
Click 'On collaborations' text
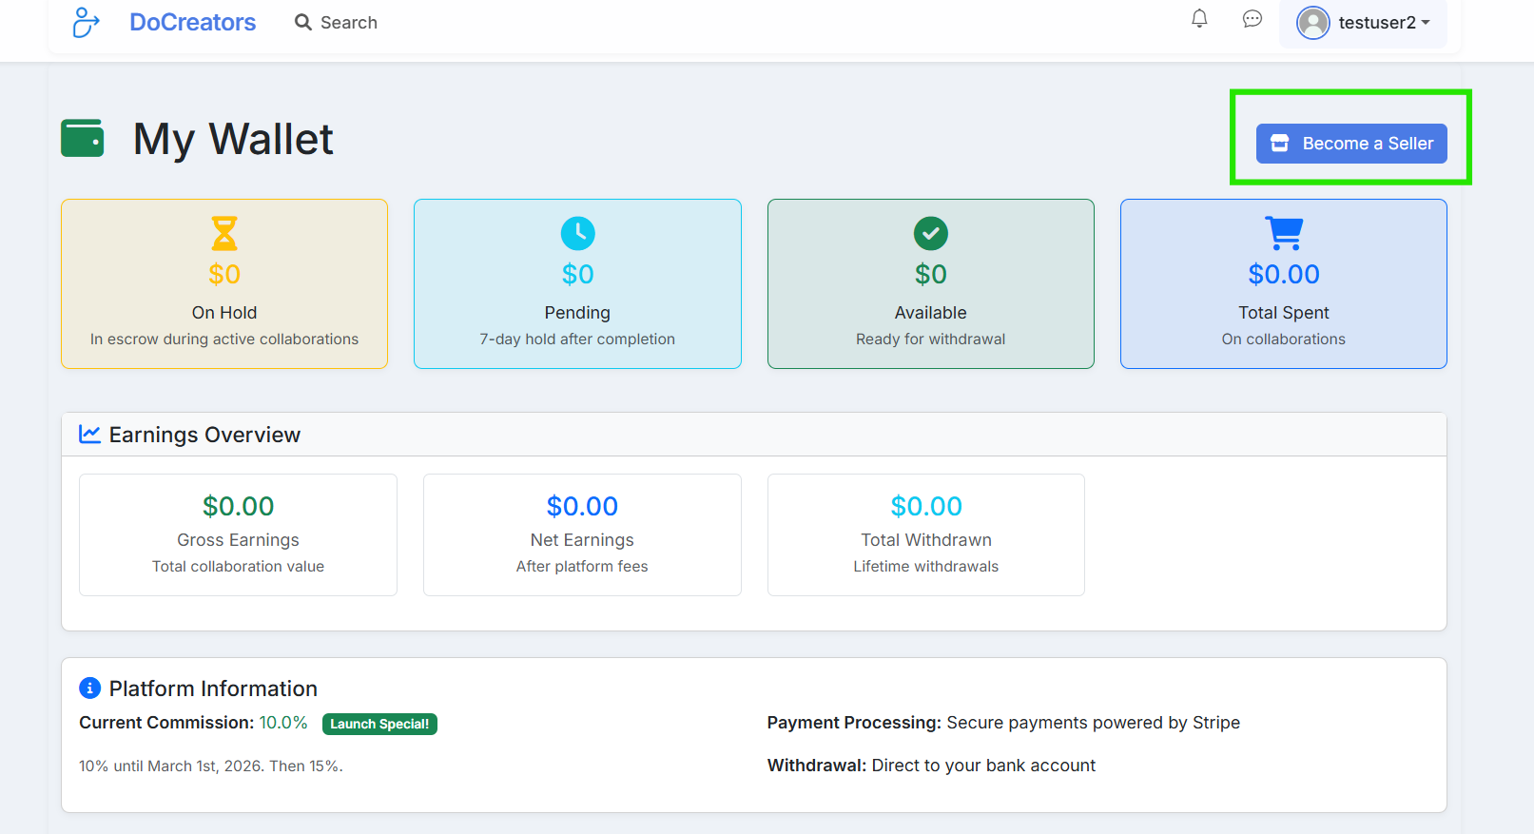tap(1284, 339)
